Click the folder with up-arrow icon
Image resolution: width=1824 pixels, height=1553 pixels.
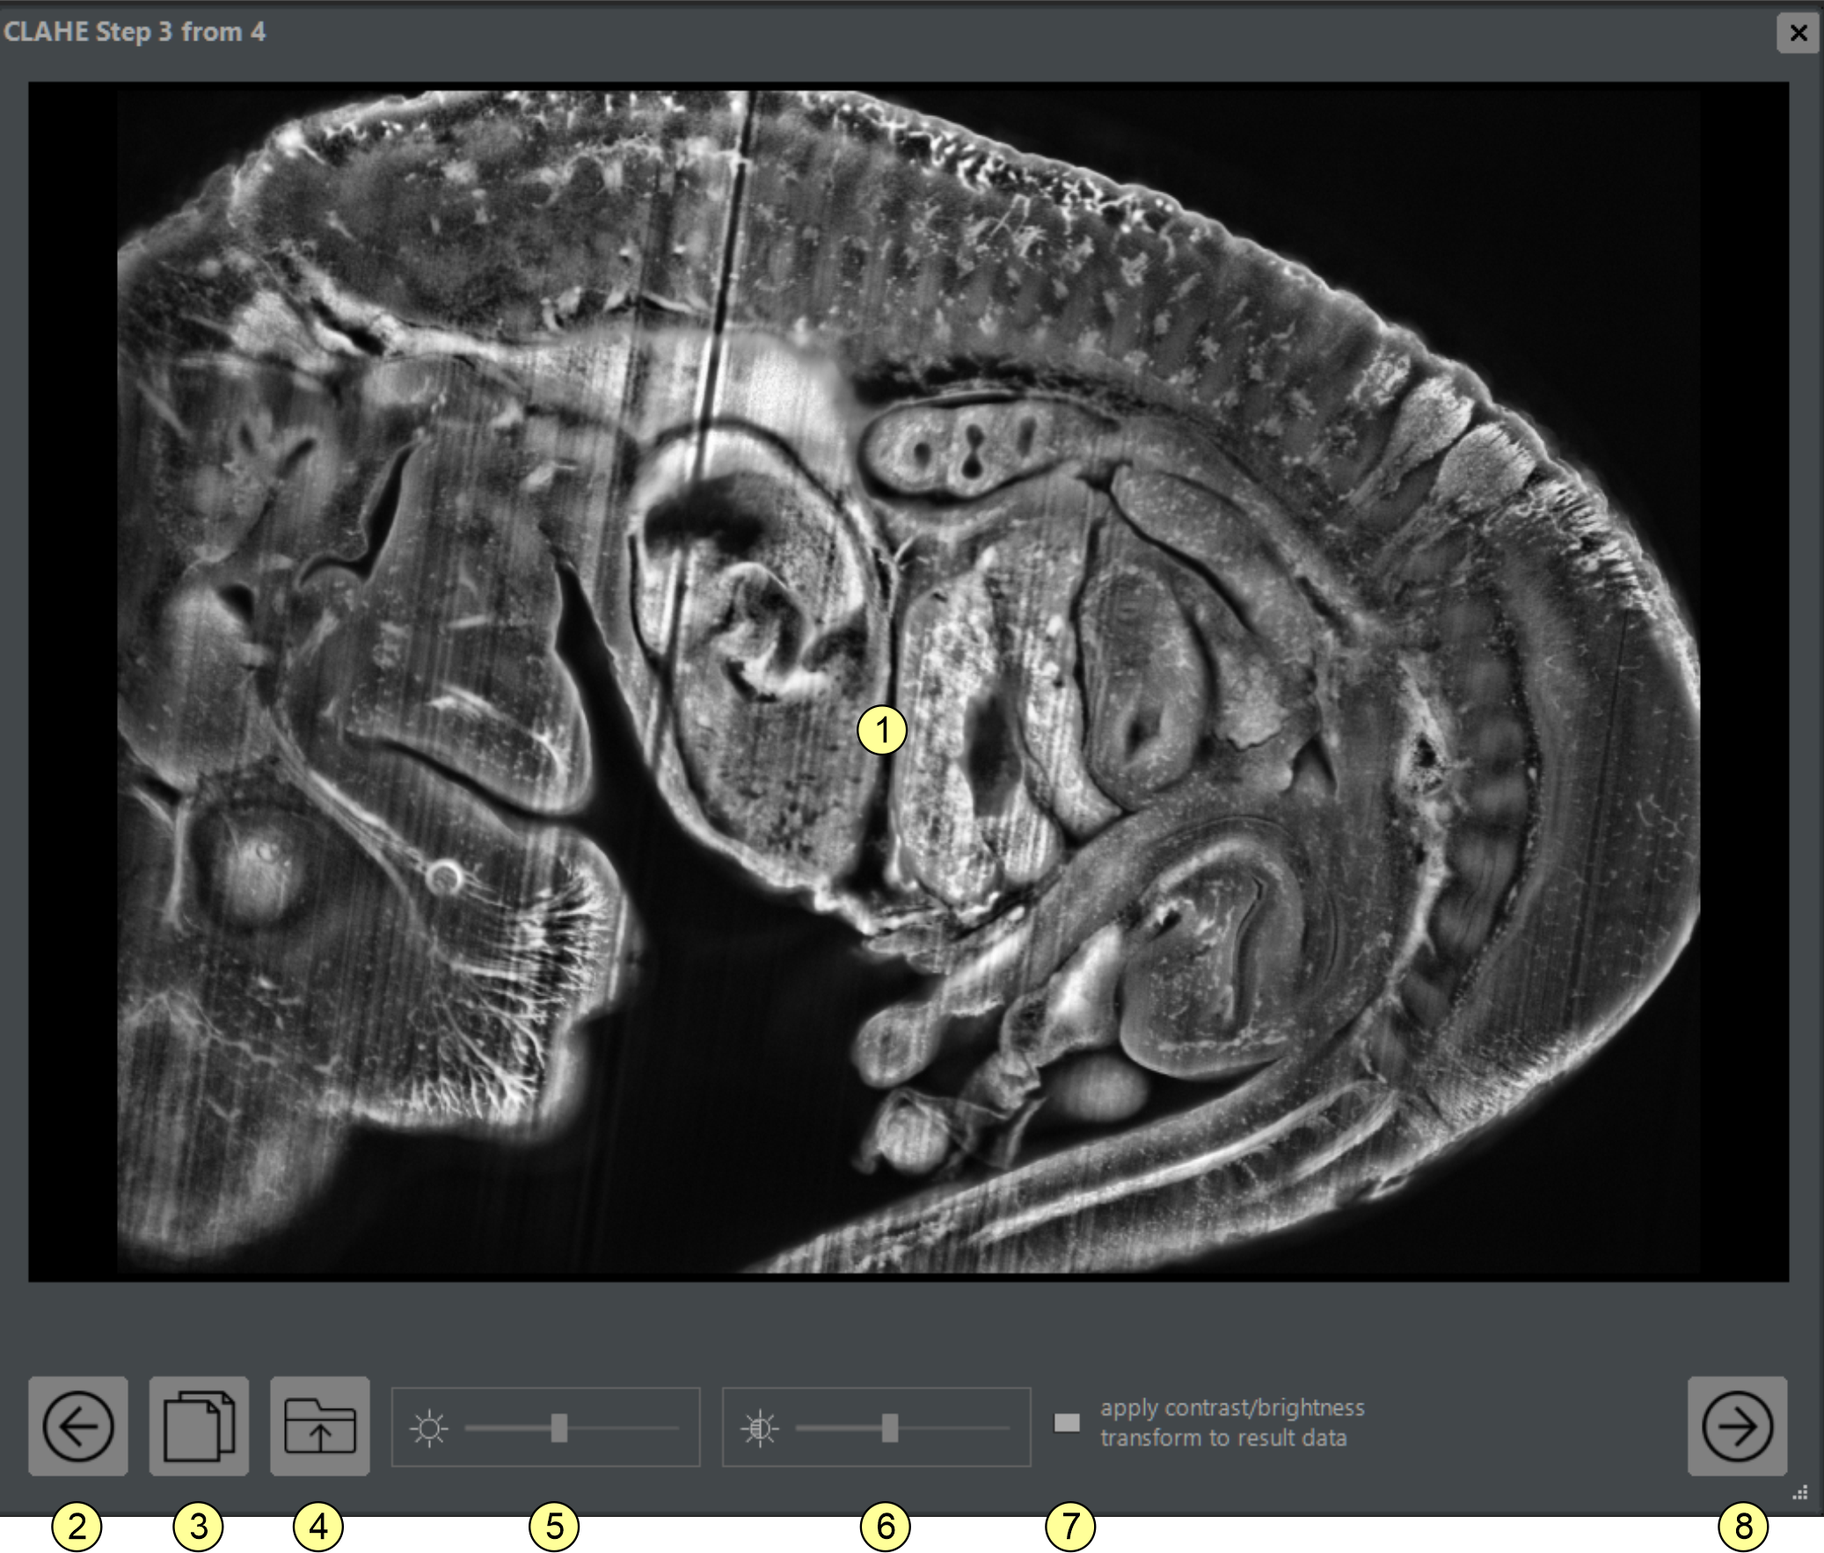[319, 1426]
